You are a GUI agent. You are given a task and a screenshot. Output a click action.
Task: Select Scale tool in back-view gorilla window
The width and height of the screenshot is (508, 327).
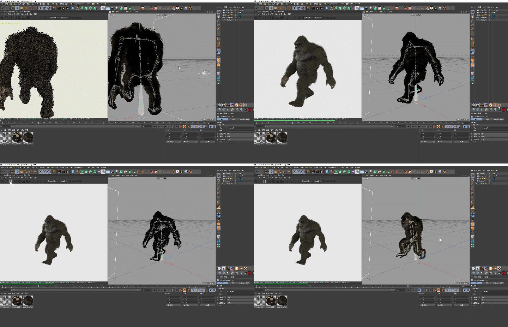21,8
